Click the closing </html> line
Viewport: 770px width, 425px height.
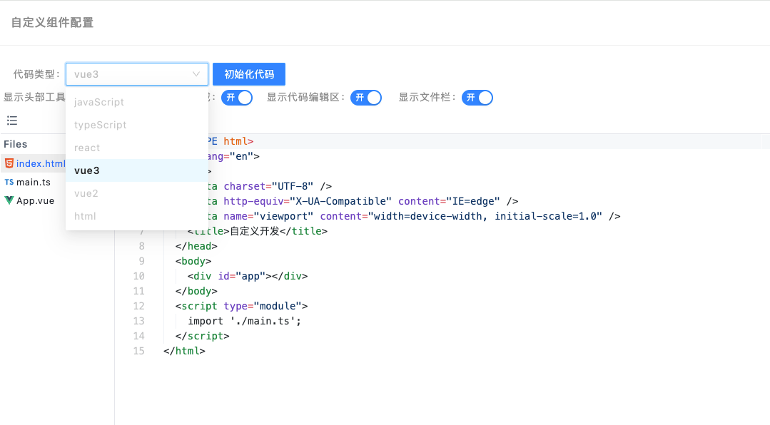(184, 351)
